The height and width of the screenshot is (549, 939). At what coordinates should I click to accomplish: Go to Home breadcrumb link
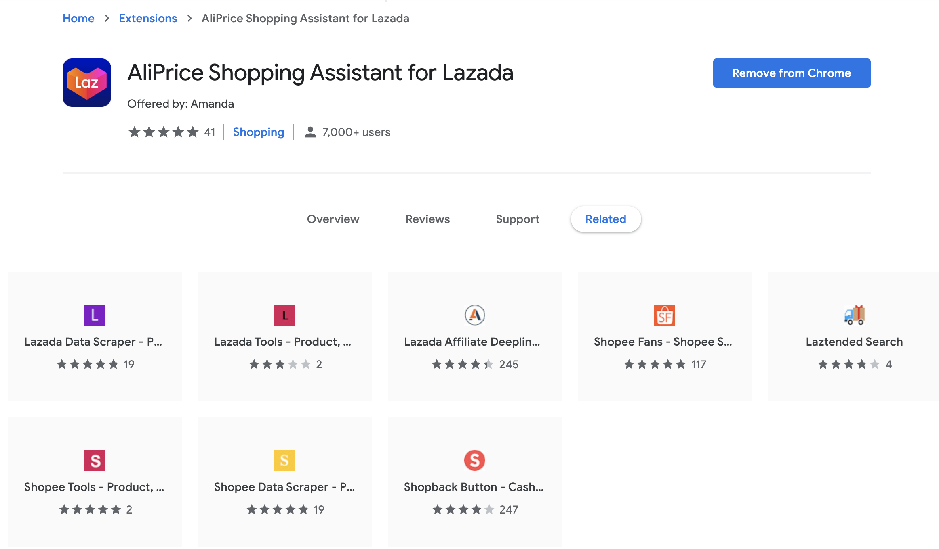click(78, 18)
